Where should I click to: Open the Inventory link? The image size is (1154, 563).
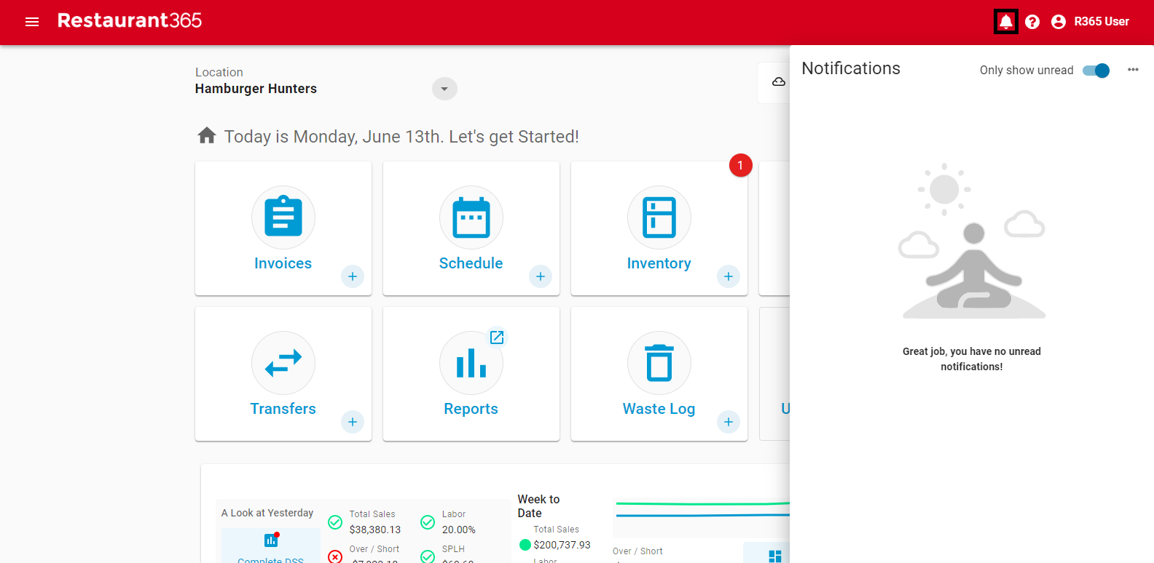tap(659, 263)
